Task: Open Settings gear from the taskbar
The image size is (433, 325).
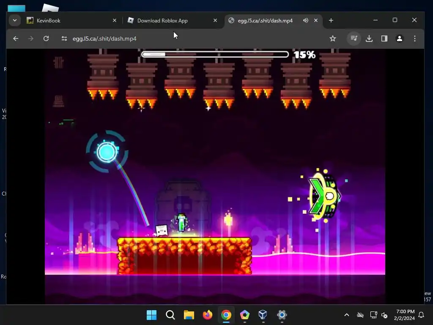Action: 282,315
